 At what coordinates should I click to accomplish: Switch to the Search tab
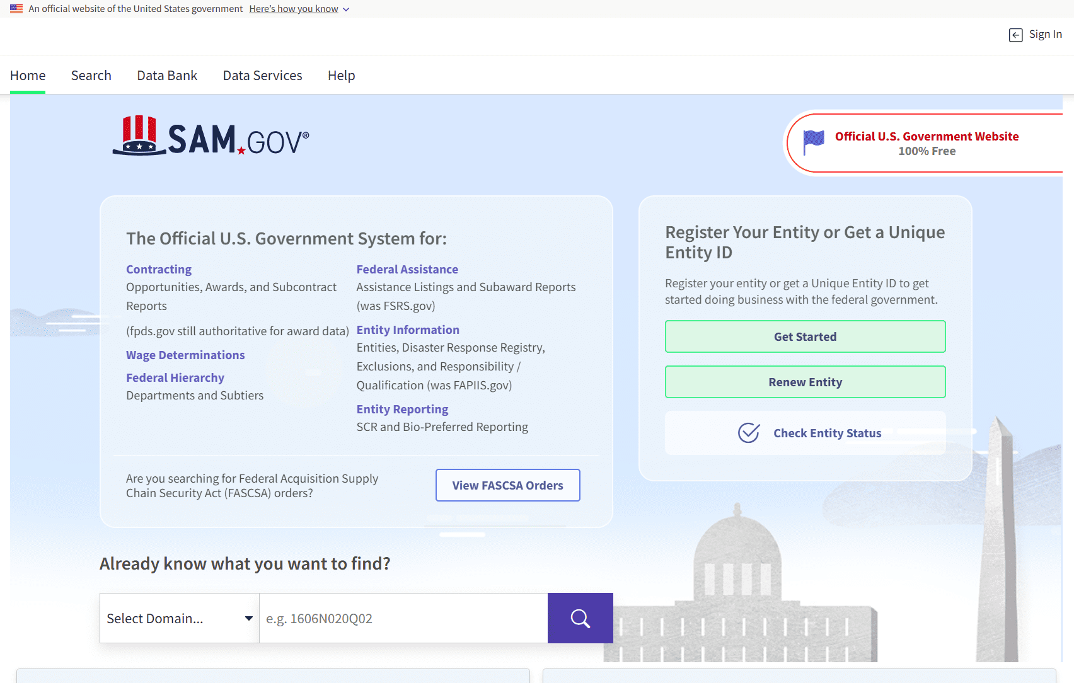click(91, 75)
